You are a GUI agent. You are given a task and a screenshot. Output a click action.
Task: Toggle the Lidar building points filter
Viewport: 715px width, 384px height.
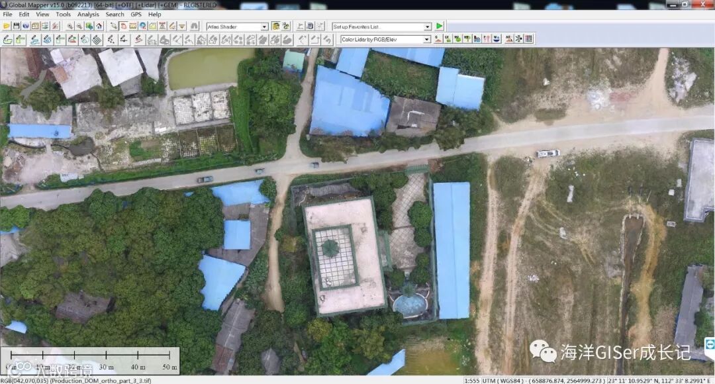(x=477, y=39)
